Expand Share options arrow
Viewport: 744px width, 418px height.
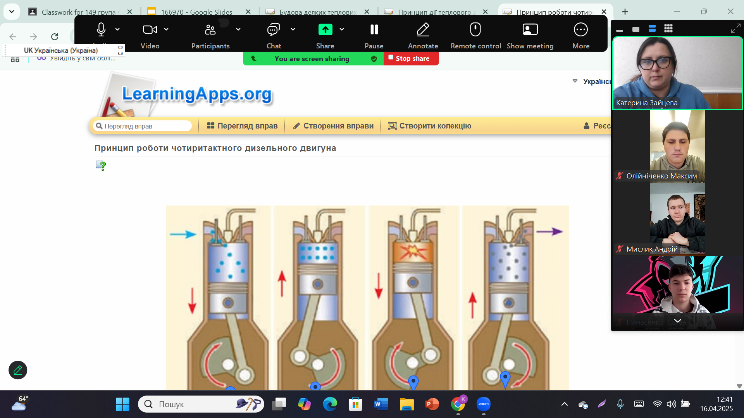click(342, 29)
